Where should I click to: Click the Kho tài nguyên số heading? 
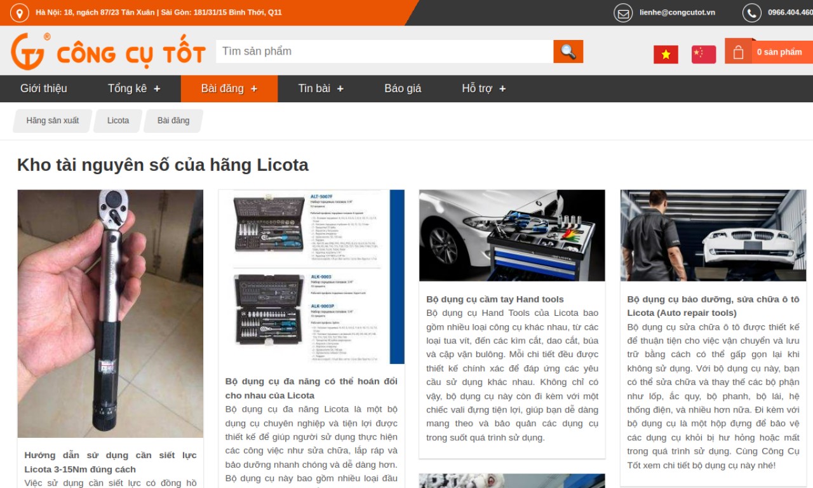point(163,165)
